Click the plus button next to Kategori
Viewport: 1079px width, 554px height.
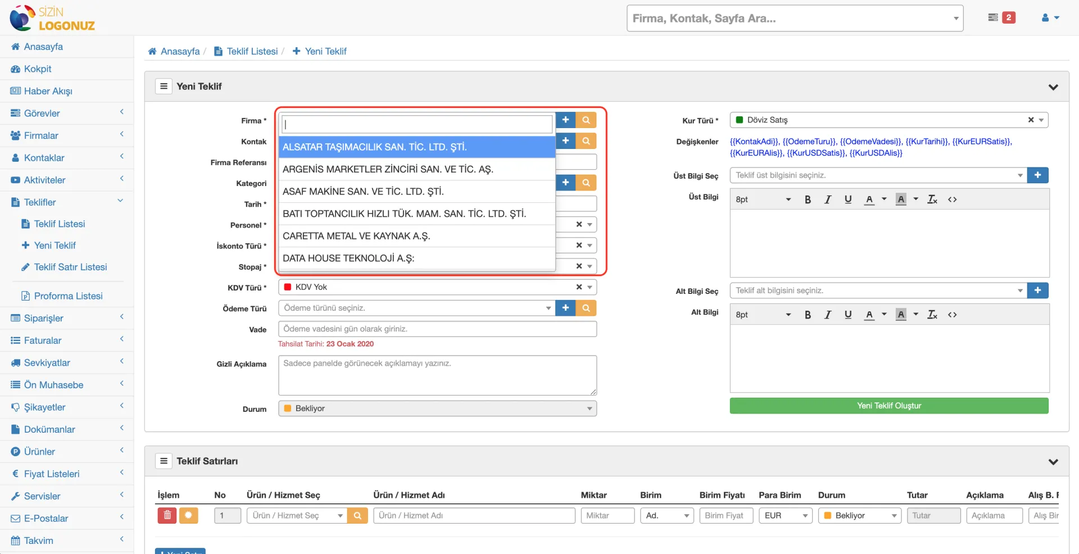tap(565, 183)
